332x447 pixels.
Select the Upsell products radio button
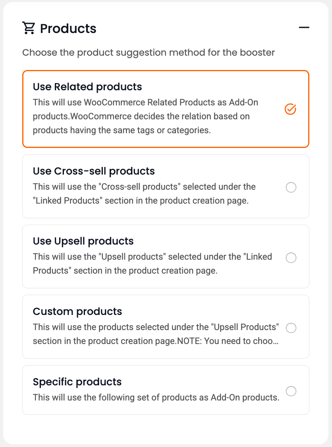click(x=291, y=258)
